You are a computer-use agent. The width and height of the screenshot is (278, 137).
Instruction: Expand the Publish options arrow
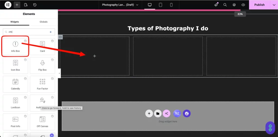pyautogui.click(x=274, y=5)
